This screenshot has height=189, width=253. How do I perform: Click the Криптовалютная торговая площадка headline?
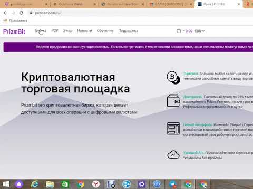tap(75, 82)
